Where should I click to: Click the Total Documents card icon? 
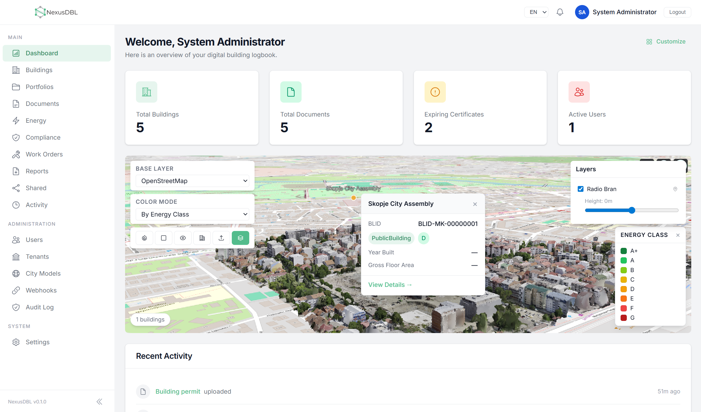point(291,92)
